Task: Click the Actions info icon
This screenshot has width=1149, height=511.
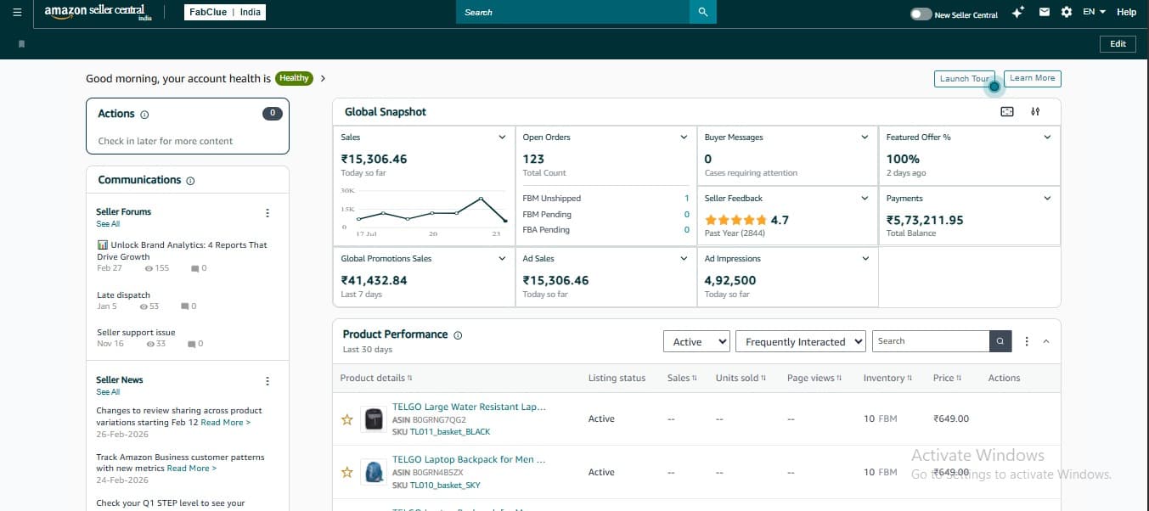Action: pyautogui.click(x=144, y=115)
